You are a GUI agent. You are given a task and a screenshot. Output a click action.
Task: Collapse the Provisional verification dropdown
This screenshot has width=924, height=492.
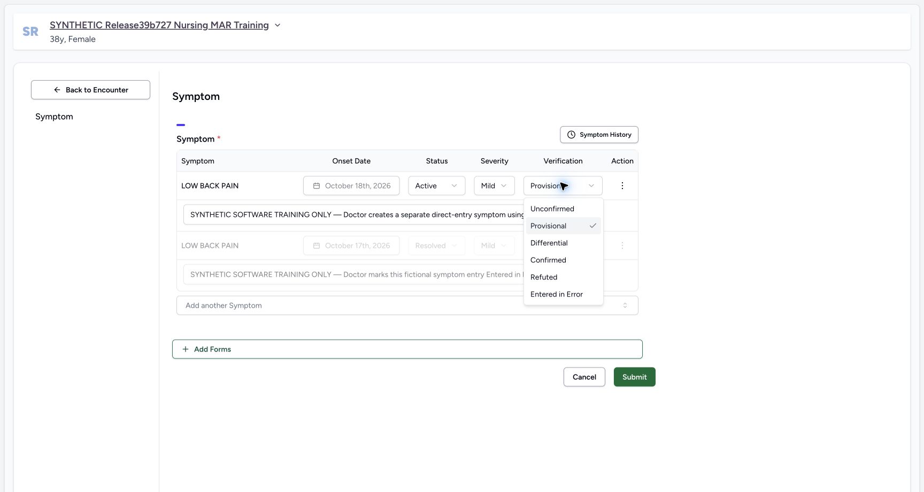563,186
